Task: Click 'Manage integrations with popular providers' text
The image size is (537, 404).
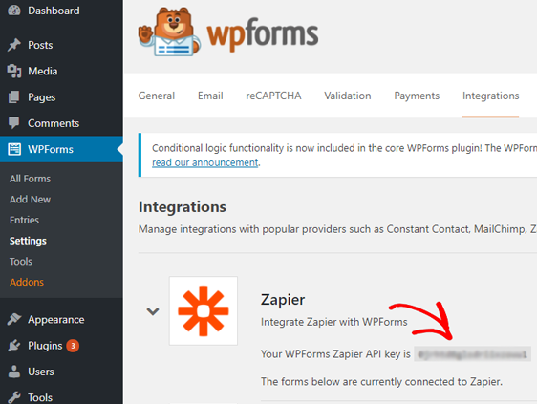Action: tap(337, 229)
